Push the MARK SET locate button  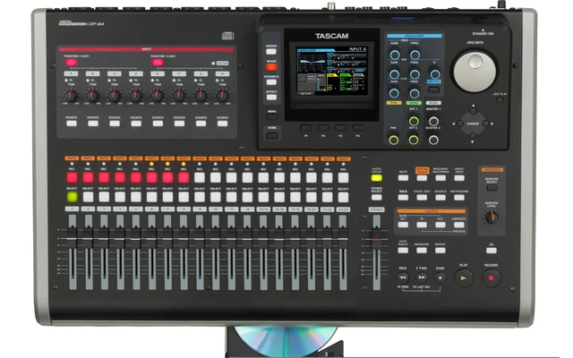tap(403, 225)
